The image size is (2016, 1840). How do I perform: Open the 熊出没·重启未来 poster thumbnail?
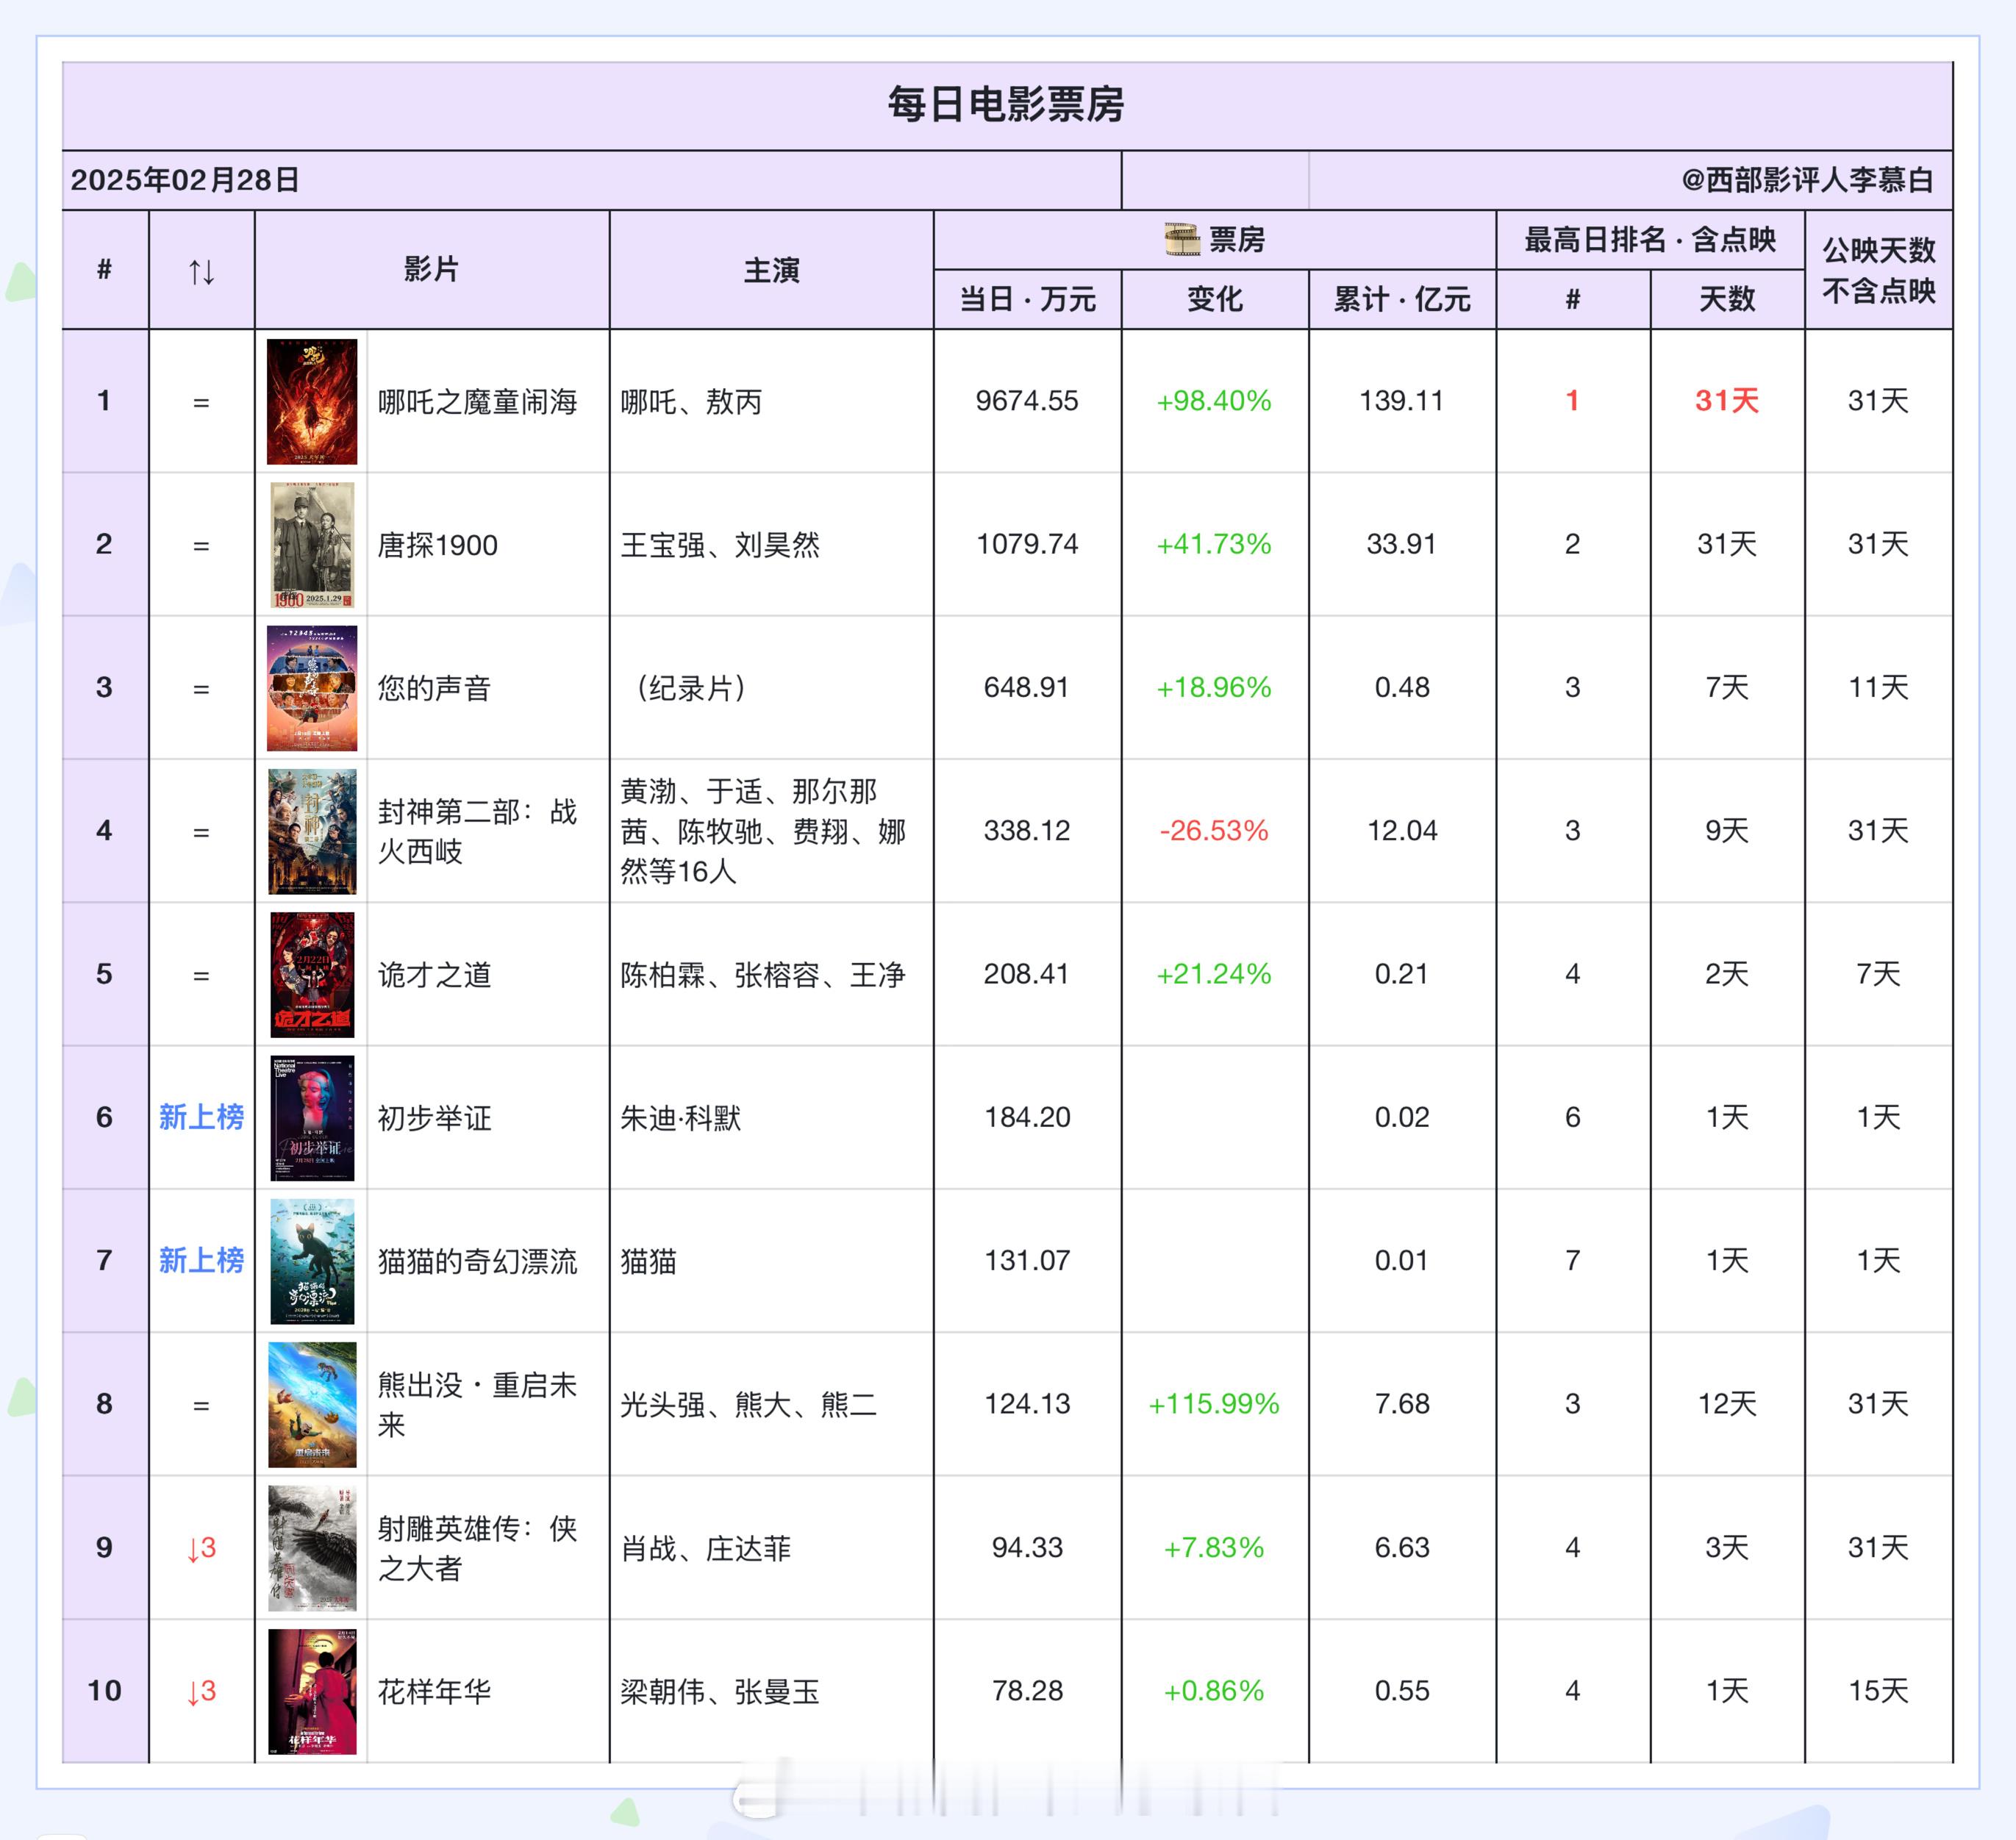click(312, 1405)
